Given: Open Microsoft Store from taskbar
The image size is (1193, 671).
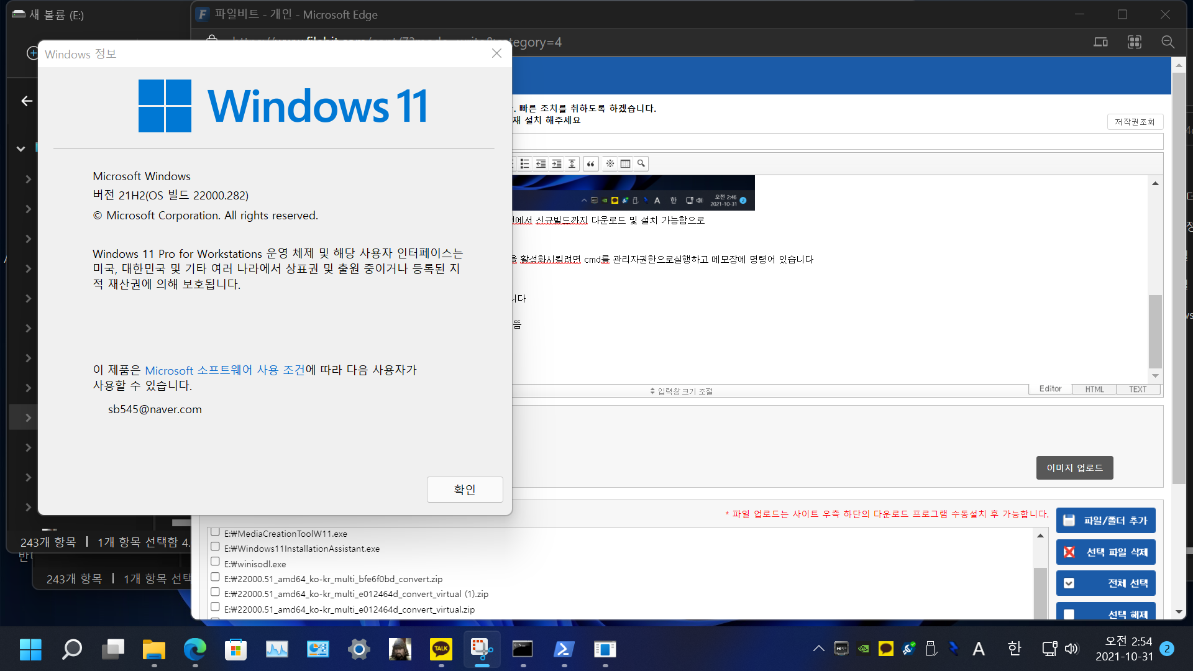Looking at the screenshot, I should click(235, 649).
